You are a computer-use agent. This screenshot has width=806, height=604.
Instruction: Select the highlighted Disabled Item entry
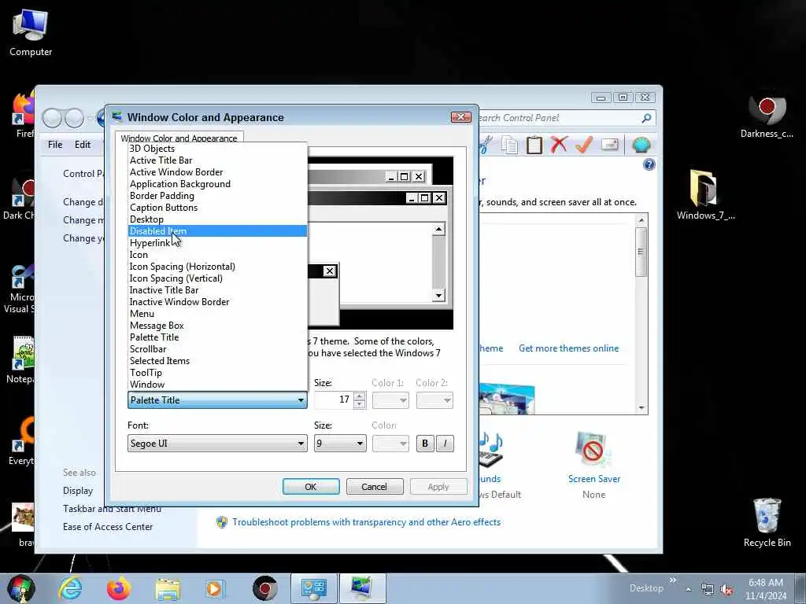click(x=217, y=231)
